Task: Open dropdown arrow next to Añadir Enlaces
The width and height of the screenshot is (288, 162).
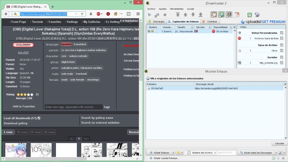Action: point(173,153)
